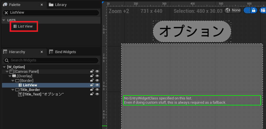Open the None localization preview dropdown

(x=236, y=10)
